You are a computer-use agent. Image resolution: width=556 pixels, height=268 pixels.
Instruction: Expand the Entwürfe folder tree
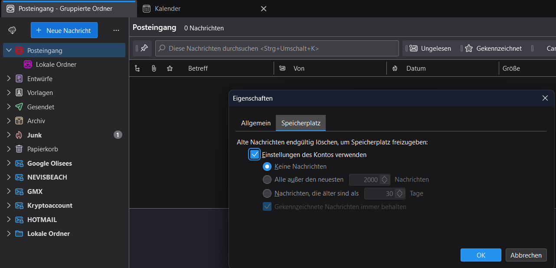[x=9, y=79]
